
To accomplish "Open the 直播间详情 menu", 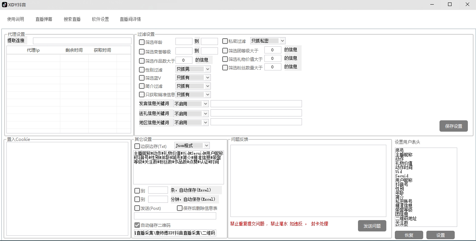I will (130, 19).
